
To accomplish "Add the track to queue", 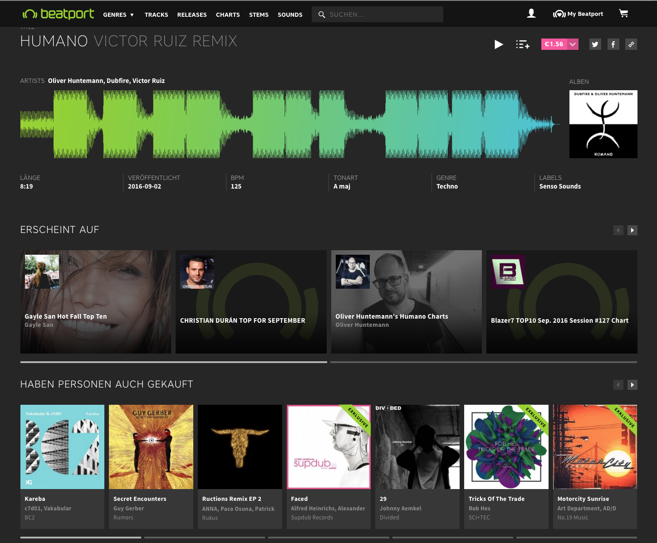I will point(523,44).
